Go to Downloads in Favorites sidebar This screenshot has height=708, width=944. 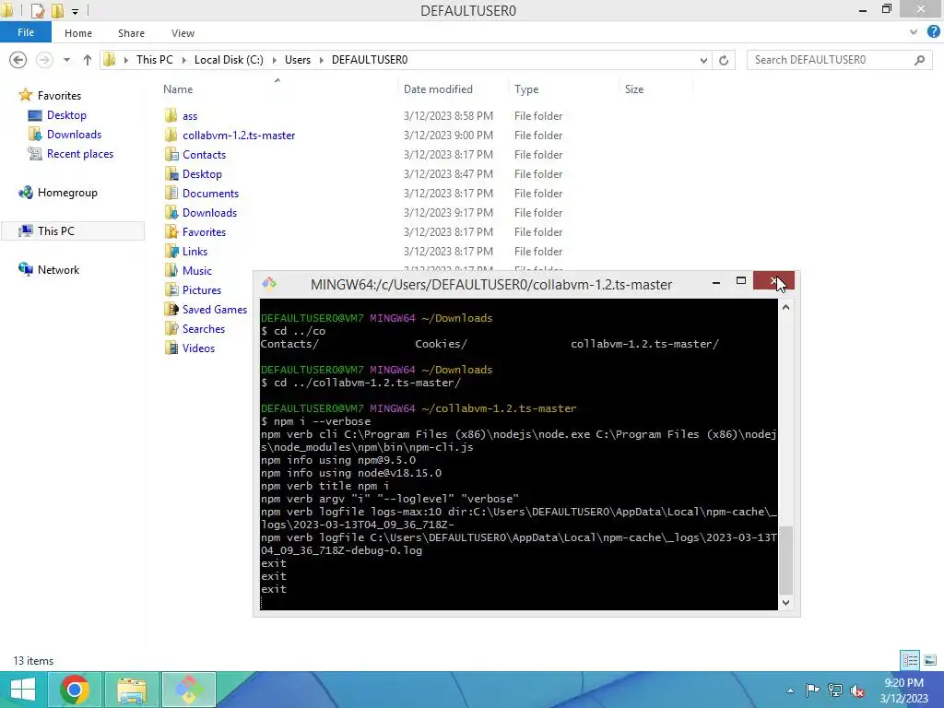pos(74,135)
